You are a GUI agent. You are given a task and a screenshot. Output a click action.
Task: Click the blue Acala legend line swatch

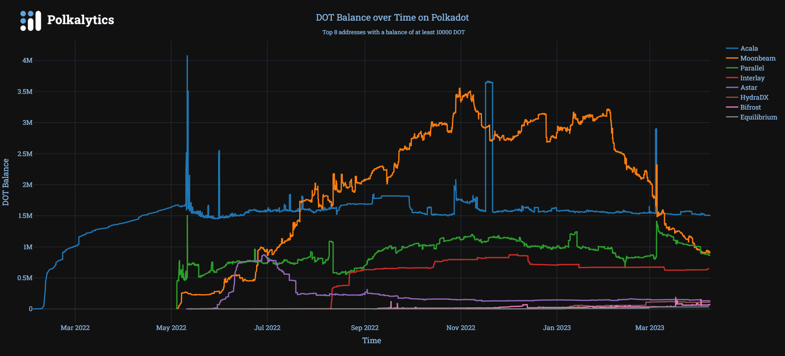point(732,49)
